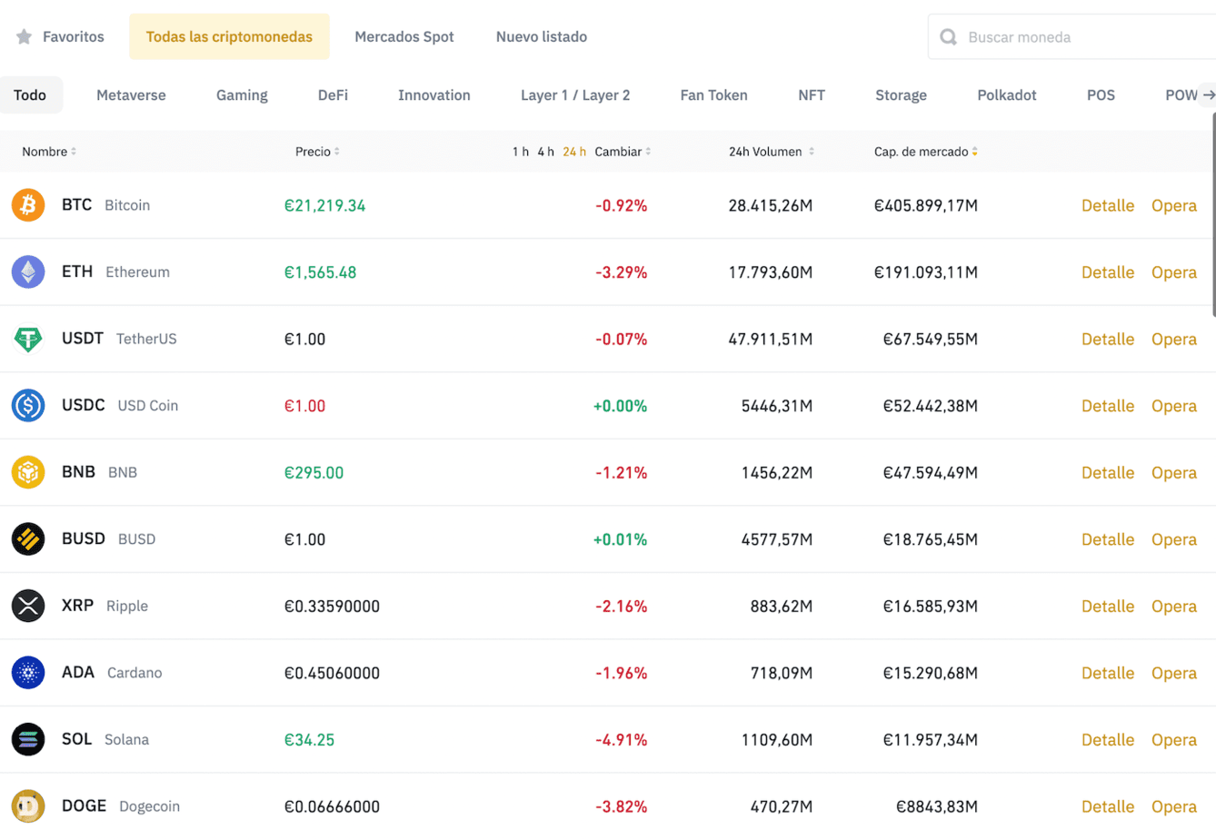1216x839 pixels.
Task: Click the BUSD coin logo
Action: [28, 538]
